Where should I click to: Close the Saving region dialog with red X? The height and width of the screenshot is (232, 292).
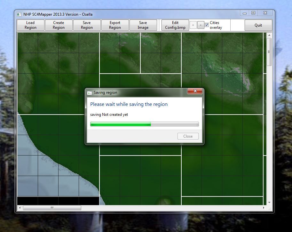tap(195, 91)
